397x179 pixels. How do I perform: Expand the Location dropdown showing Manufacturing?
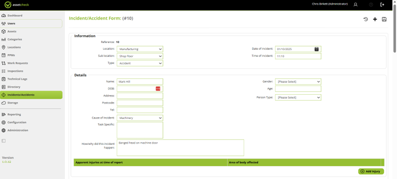click(x=140, y=49)
